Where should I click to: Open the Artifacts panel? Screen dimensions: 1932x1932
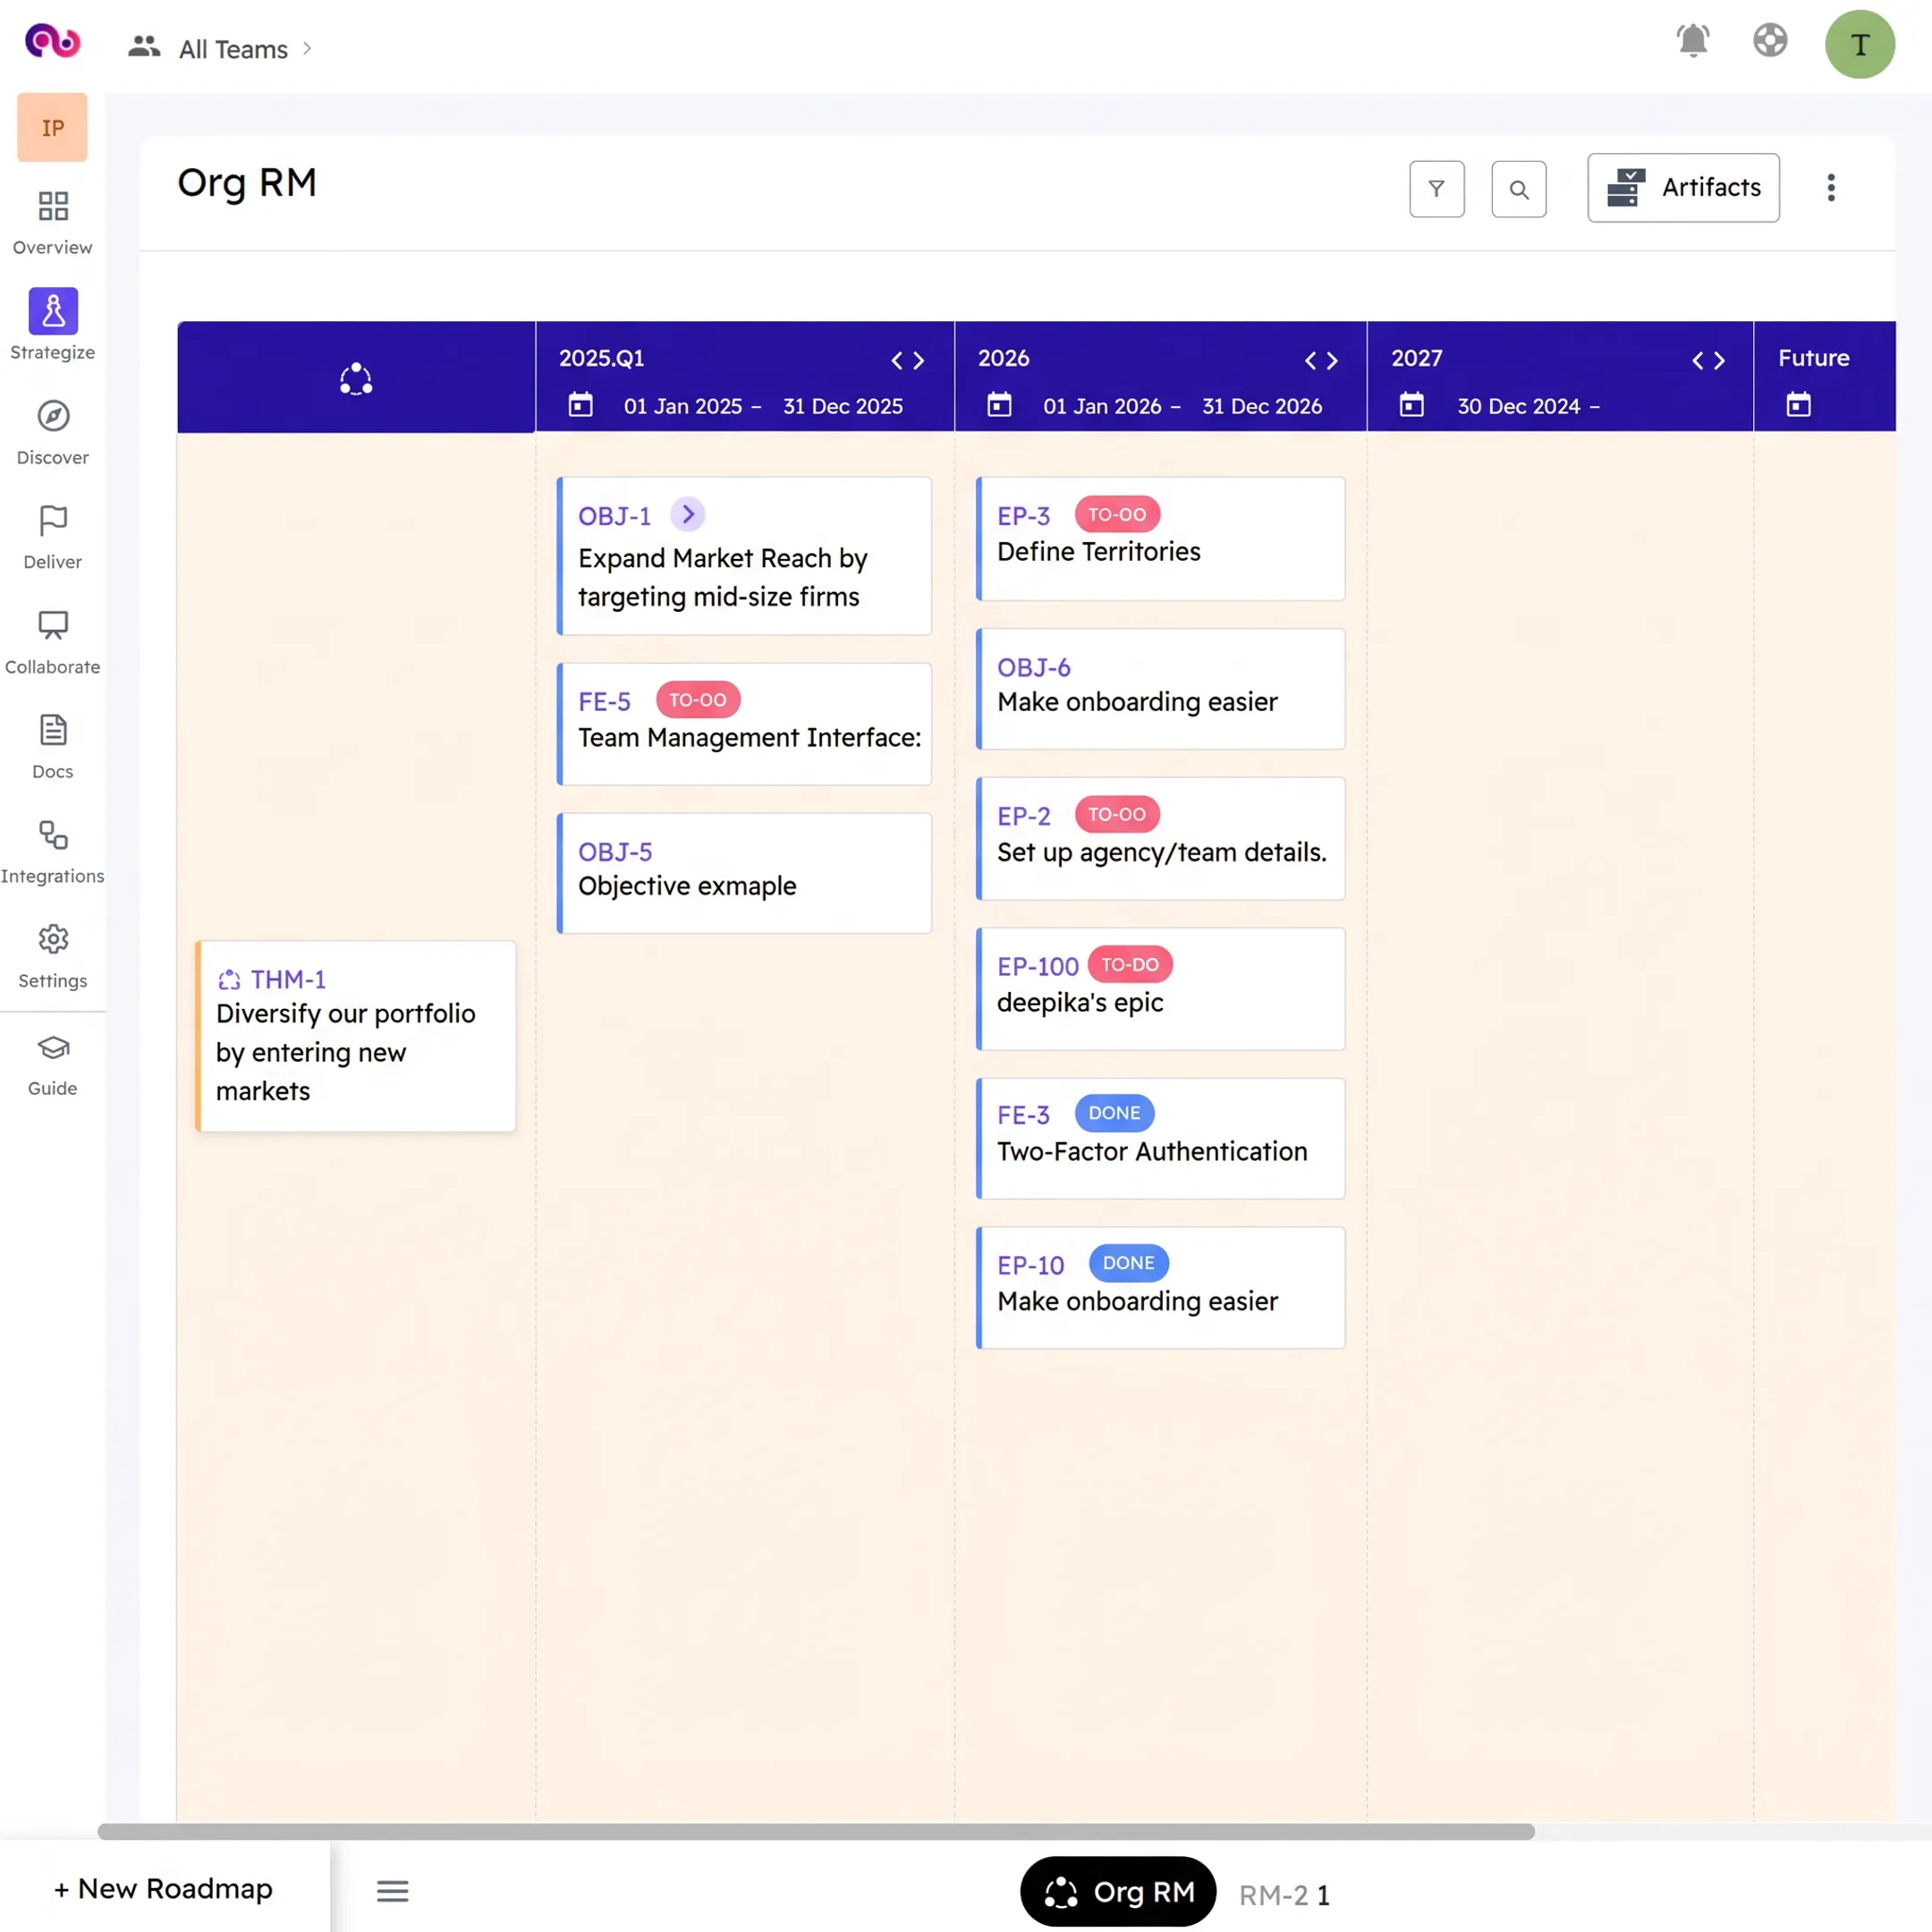(1683, 188)
